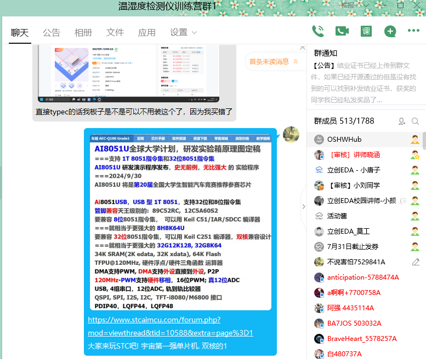Switch to the 公告 tab
The height and width of the screenshot is (359, 426).
tap(52, 32)
